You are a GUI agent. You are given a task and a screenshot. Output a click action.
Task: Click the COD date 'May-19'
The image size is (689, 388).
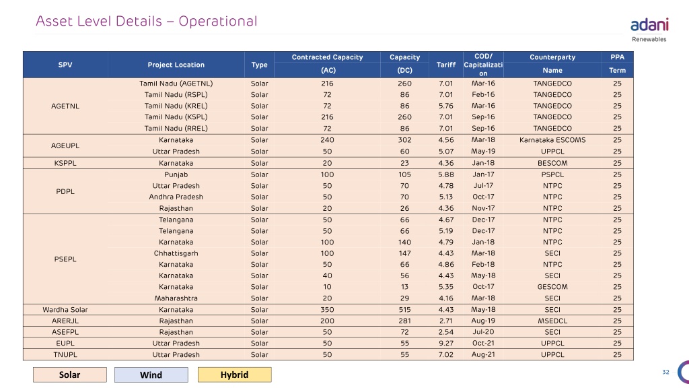483,152
